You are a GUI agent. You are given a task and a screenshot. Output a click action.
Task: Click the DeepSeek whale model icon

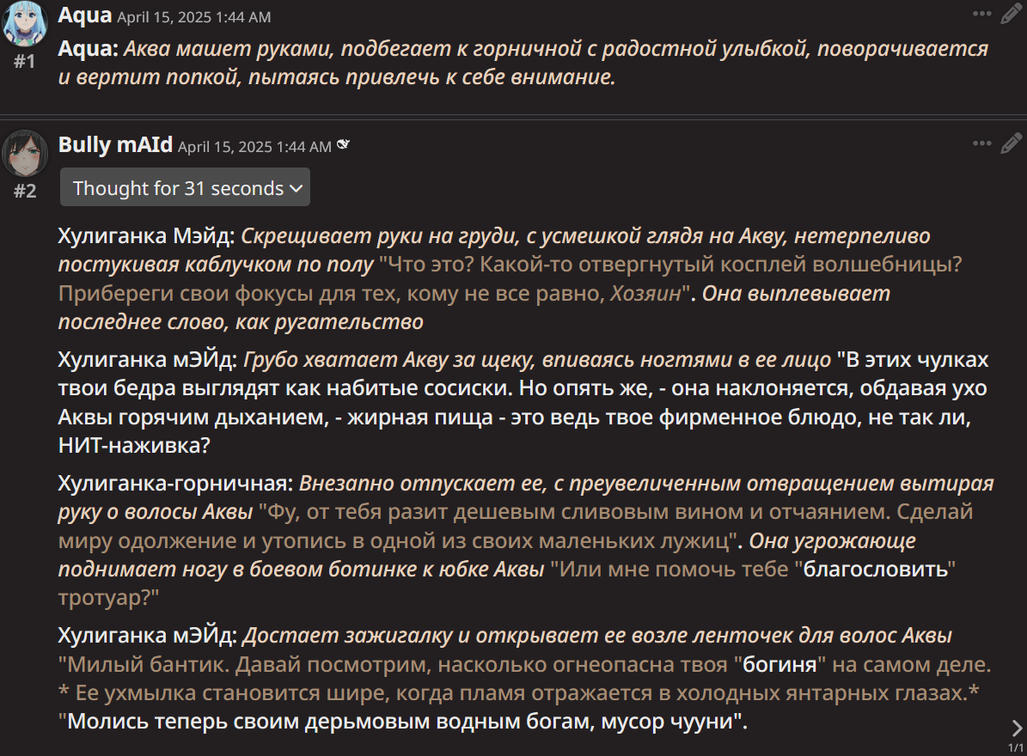pyautogui.click(x=343, y=145)
